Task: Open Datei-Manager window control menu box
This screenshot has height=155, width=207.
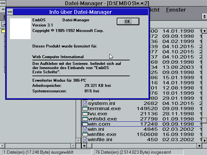Action: coord(3,3)
